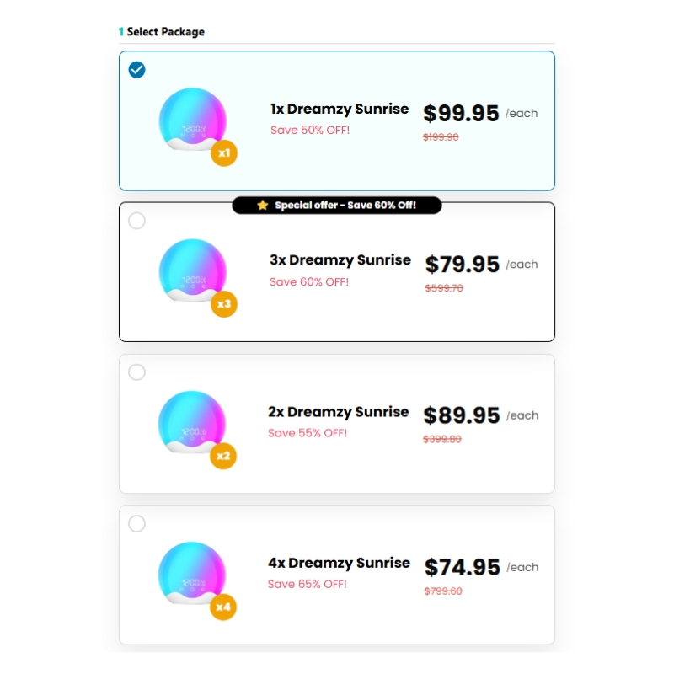Click the 4x package lamp image

point(192,574)
